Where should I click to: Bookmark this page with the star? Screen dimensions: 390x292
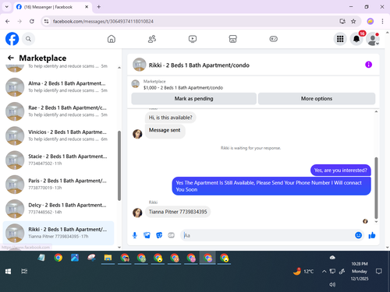(353, 21)
